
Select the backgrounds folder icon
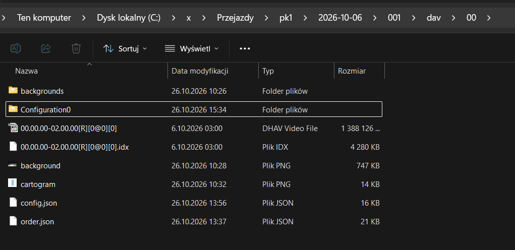tap(13, 91)
